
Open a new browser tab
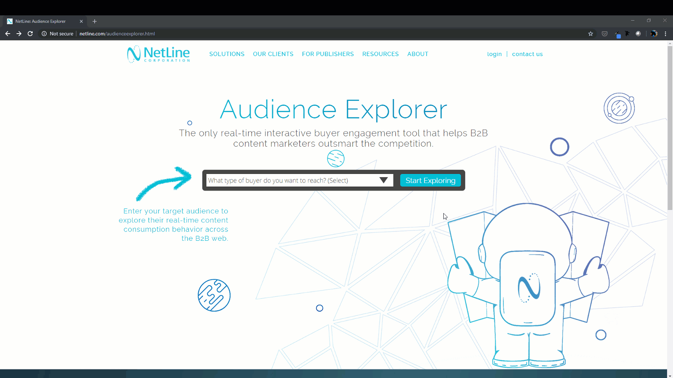point(95,21)
